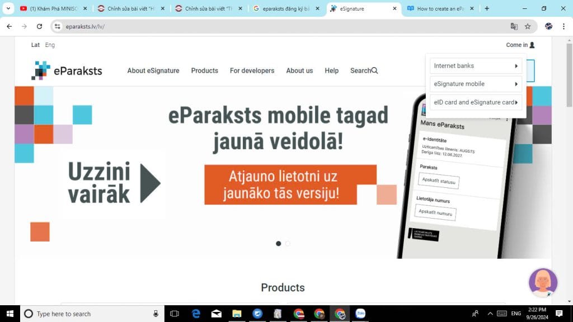Bookmark this page with the star icon
573x322 pixels.
(x=527, y=26)
